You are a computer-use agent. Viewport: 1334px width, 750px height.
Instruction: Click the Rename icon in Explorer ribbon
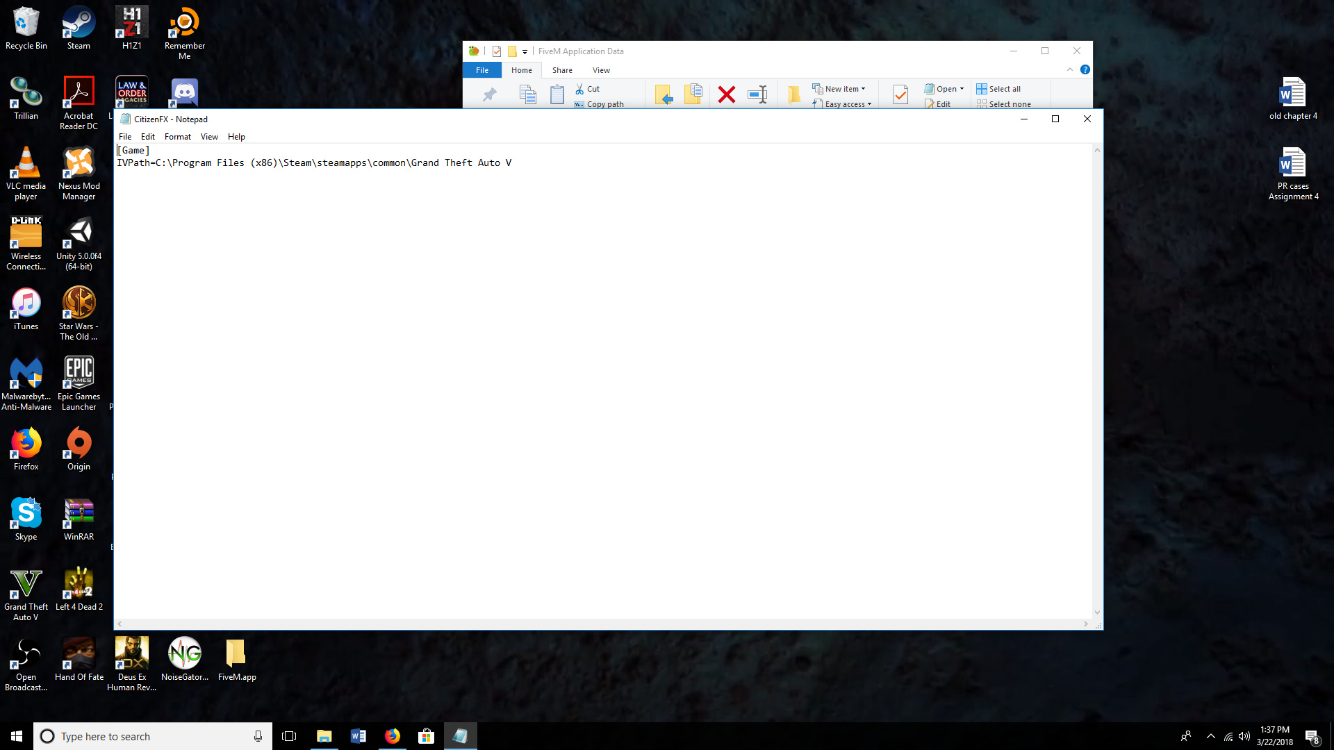(757, 94)
